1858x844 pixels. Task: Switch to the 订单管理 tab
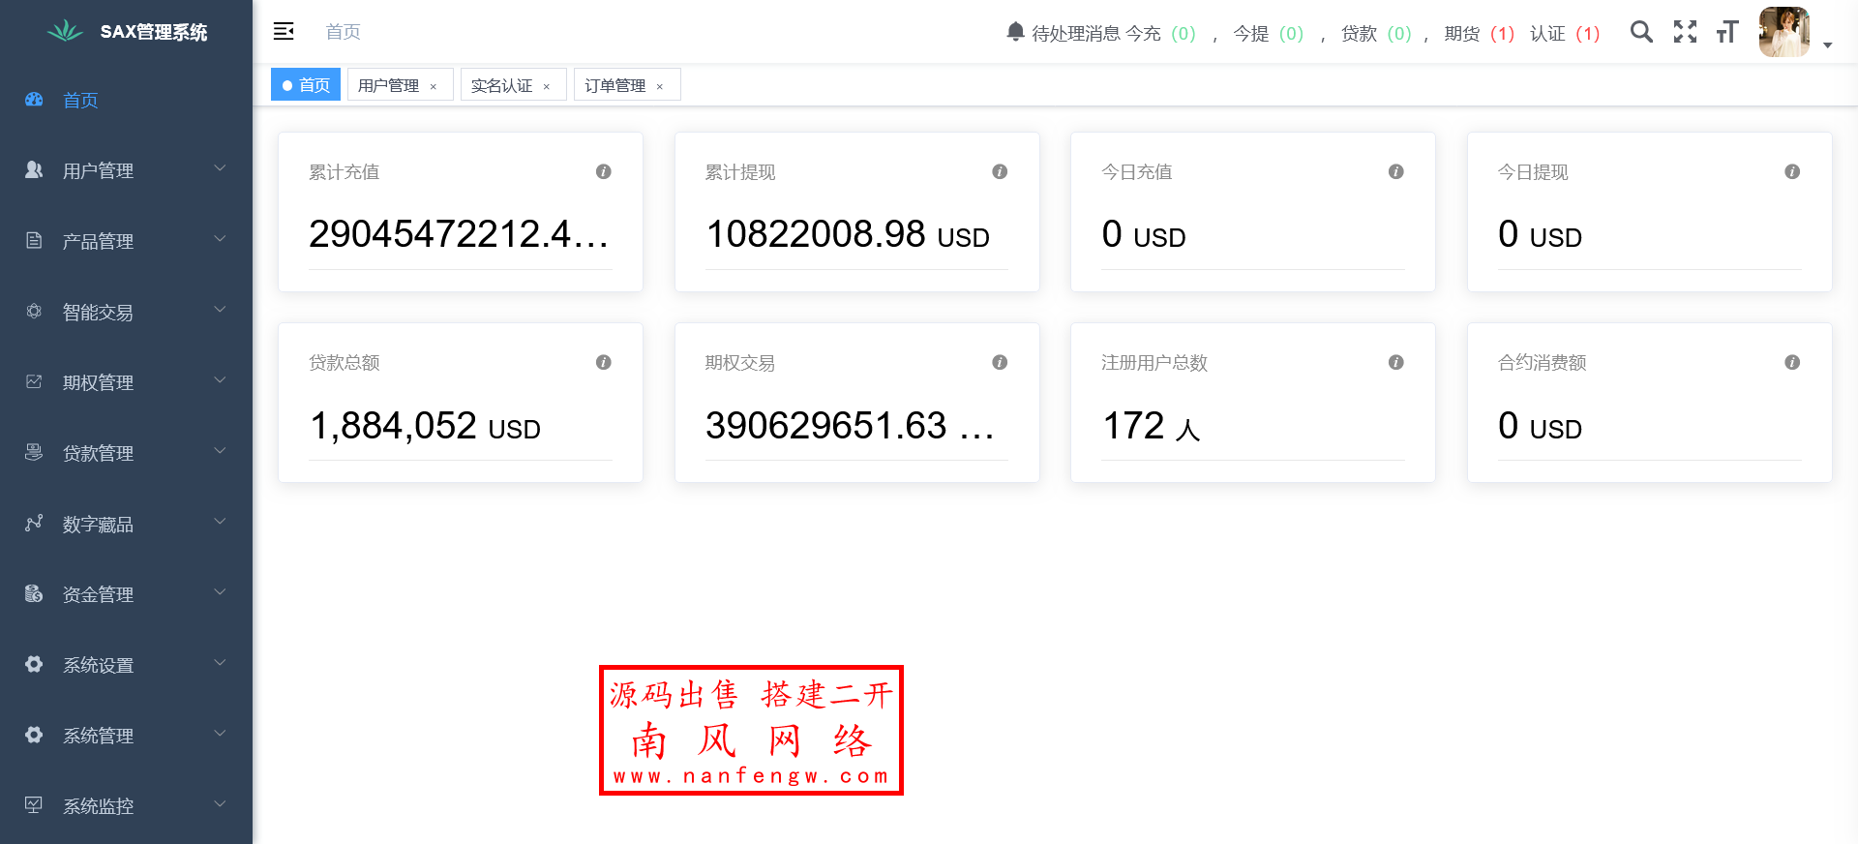tap(614, 85)
